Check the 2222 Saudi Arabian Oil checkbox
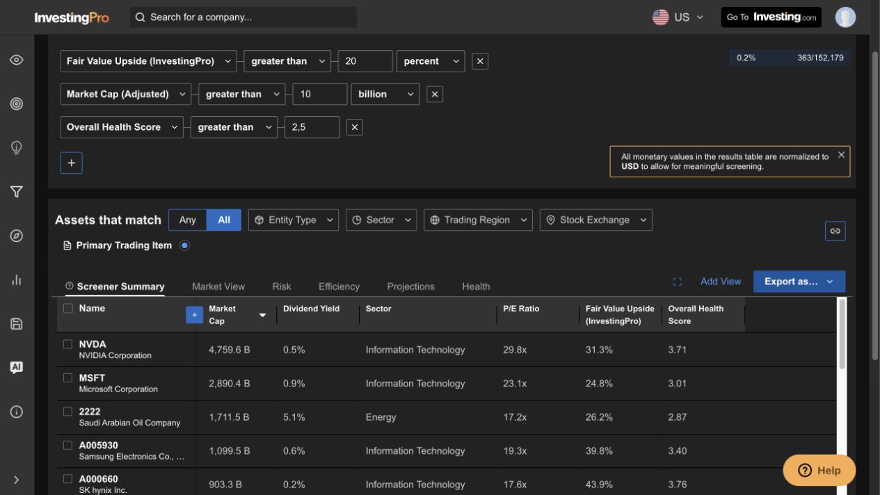 pyautogui.click(x=67, y=412)
